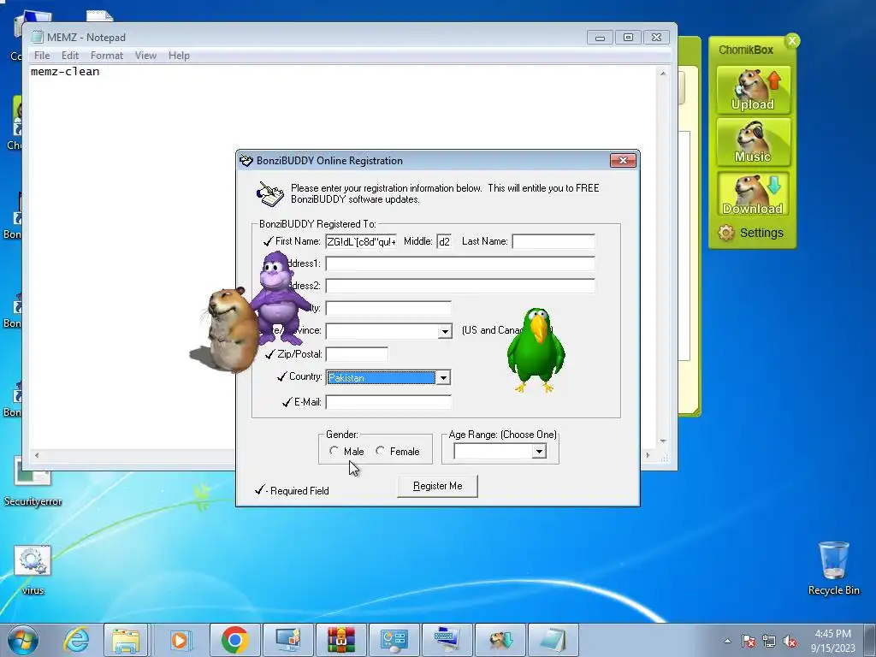Show hidden system tray icons

(727, 641)
